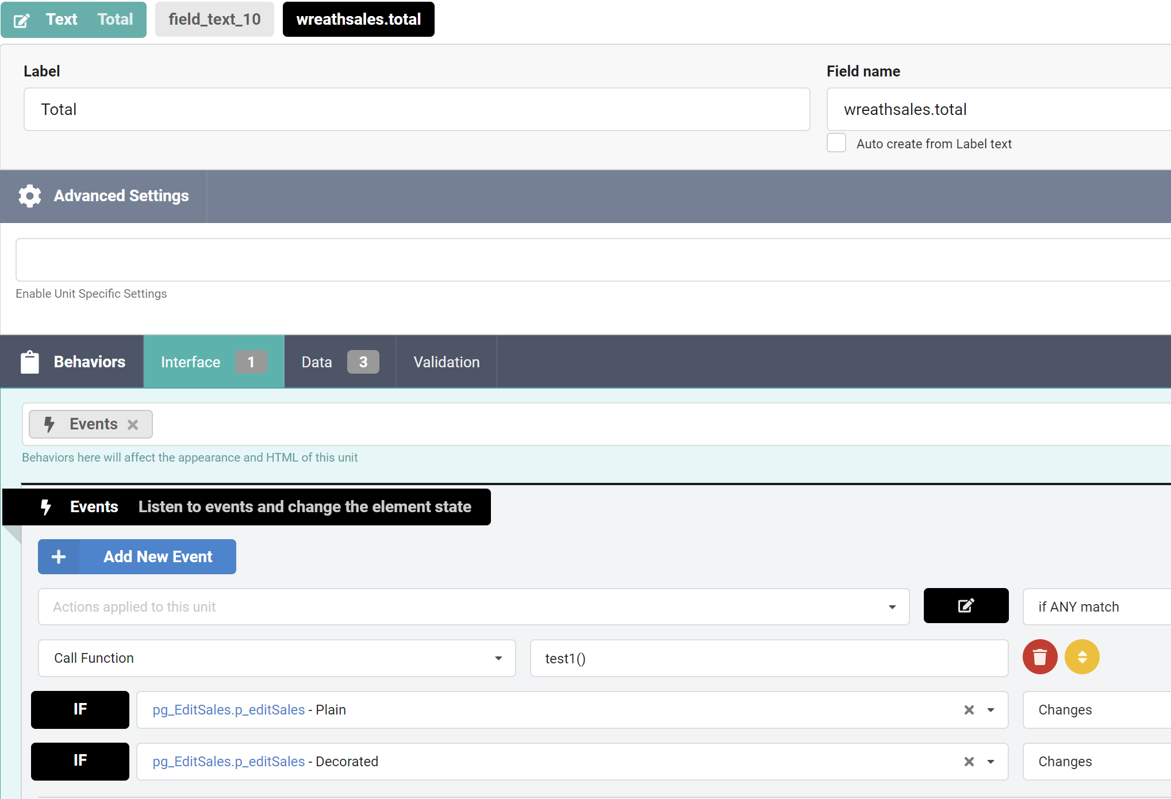
Task: Remove the Events tag with its X
Action: pos(133,425)
